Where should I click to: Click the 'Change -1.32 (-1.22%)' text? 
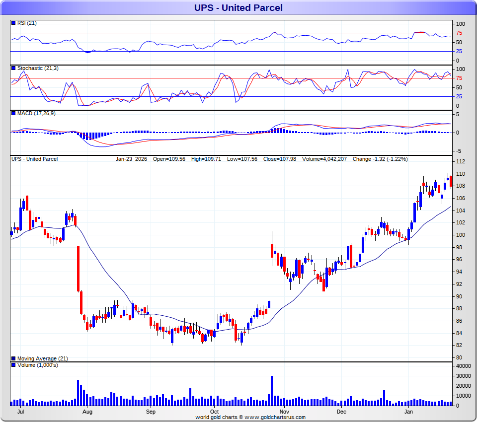click(380, 159)
